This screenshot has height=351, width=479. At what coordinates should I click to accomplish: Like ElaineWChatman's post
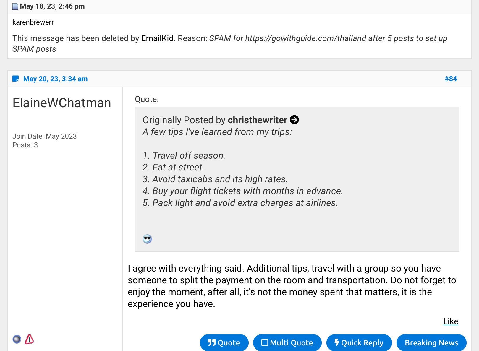450,321
